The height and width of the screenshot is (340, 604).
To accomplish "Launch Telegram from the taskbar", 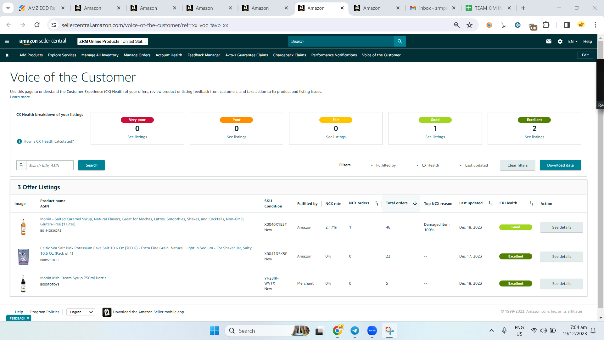I will tap(355, 331).
